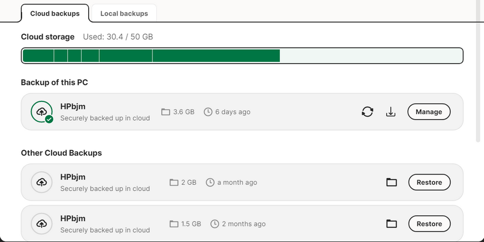The width and height of the screenshot is (484, 242).
Task: Restore the 1.5 GB backup from 2 months ago
Action: (429, 224)
